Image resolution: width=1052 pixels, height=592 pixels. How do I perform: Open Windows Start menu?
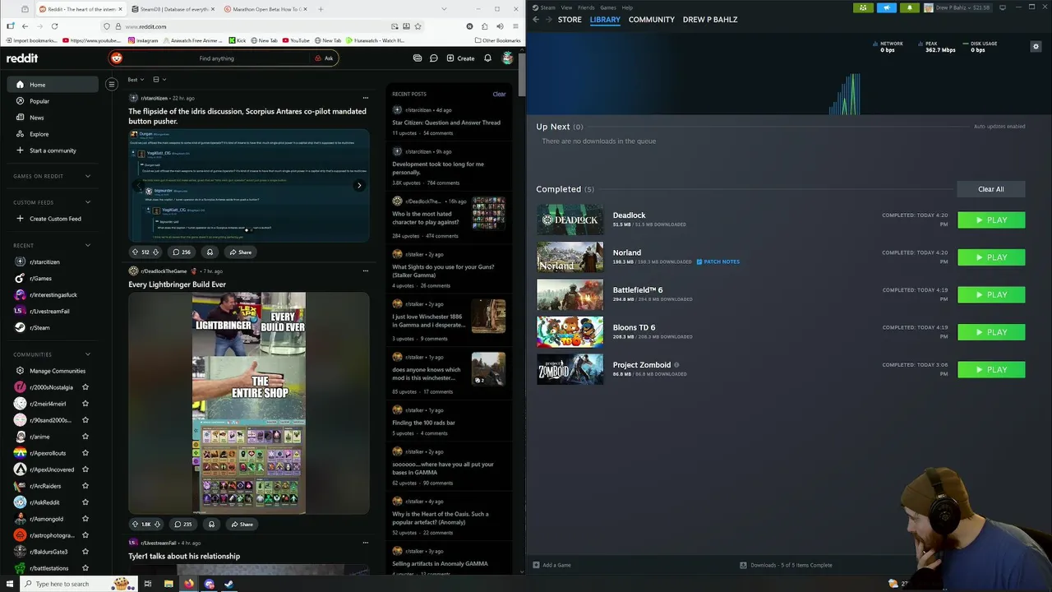[11, 584]
